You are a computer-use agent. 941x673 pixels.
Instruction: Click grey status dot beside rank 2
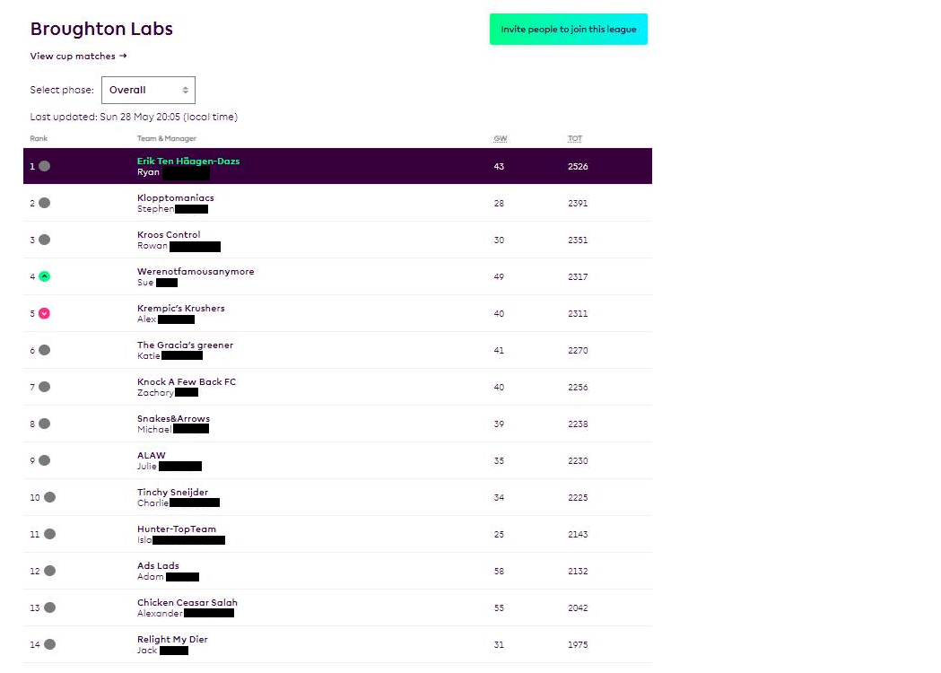pos(45,203)
